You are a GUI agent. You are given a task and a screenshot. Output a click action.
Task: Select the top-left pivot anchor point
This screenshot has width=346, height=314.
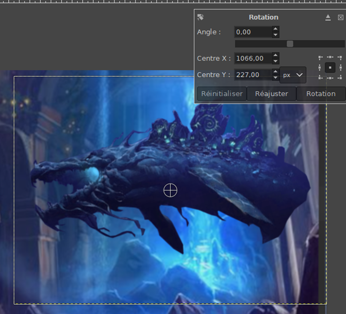(320, 58)
